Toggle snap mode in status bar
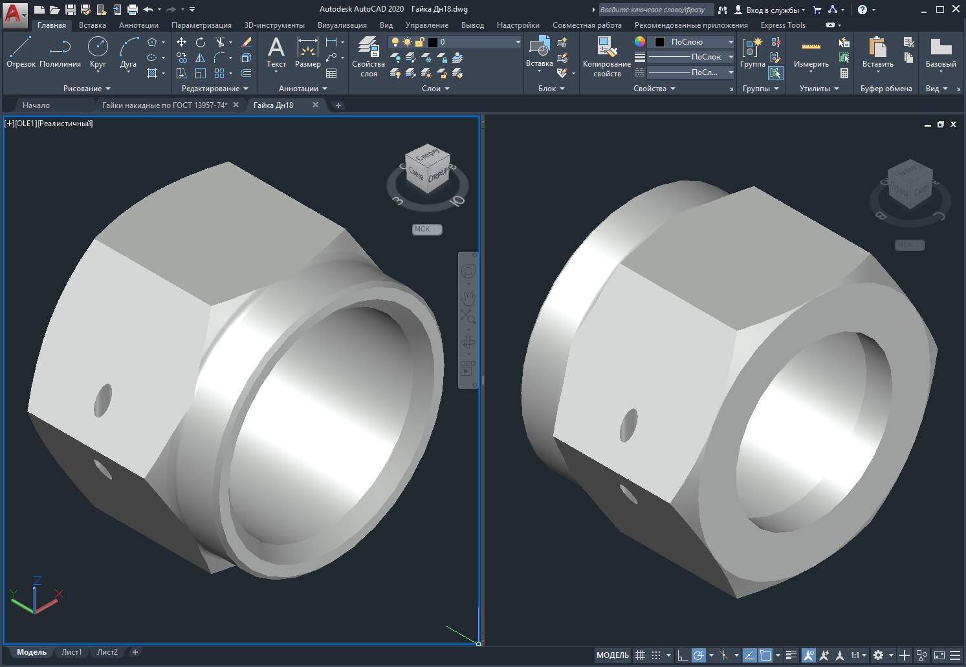The width and height of the screenshot is (966, 667). coord(655,655)
